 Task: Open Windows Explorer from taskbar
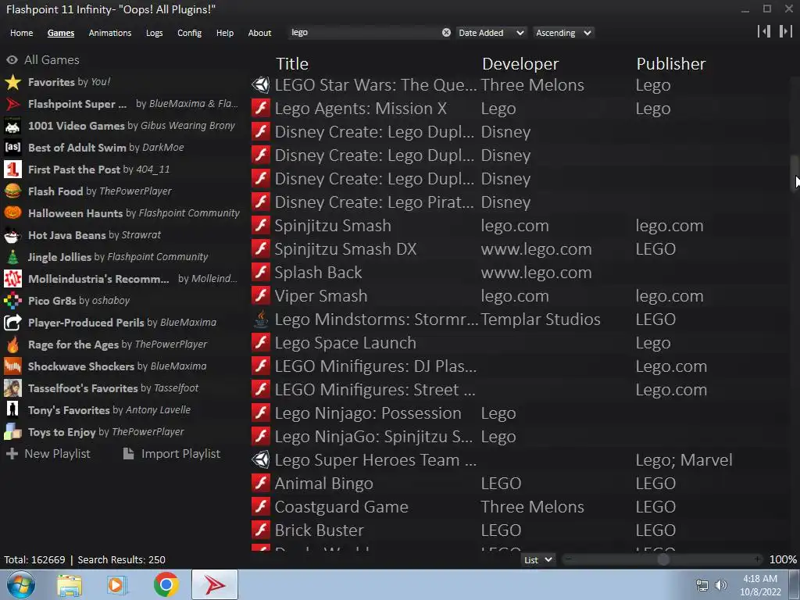pos(70,585)
